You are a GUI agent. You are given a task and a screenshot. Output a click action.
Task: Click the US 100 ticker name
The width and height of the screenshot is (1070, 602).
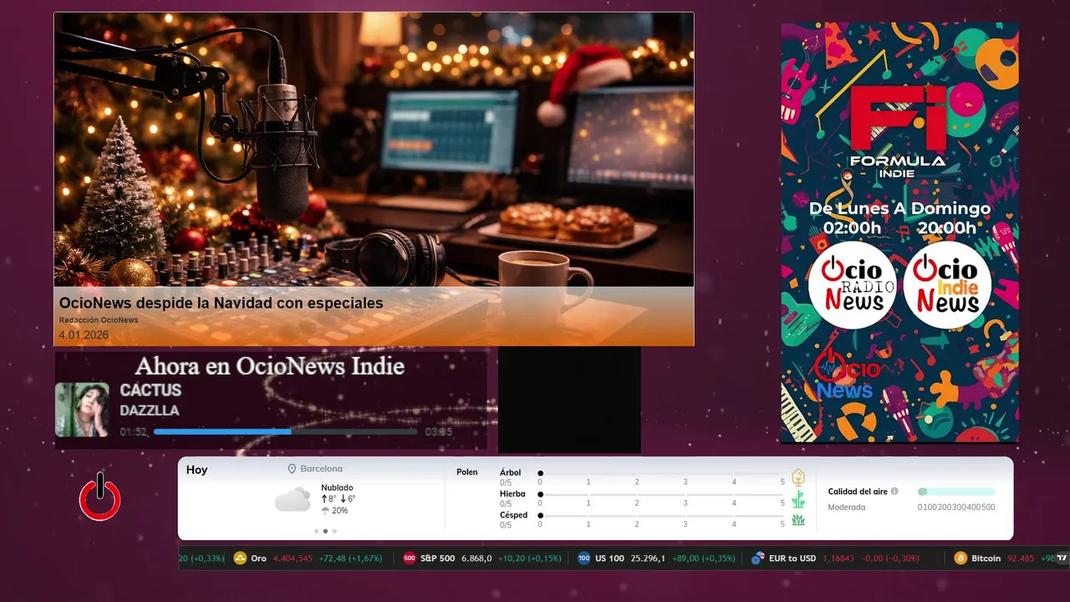point(609,558)
